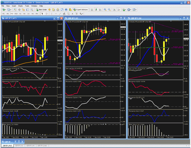Select the crosshair tool
This screenshot has width=191, height=148.
pos(46,14)
